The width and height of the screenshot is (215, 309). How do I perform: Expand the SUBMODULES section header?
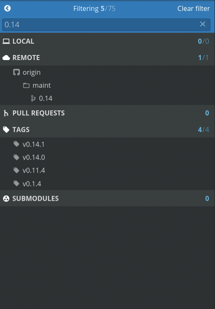[x=107, y=198]
